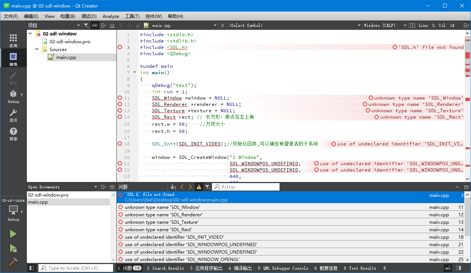Open the Test Results tab
The image size is (471, 273).
tap(360, 268)
